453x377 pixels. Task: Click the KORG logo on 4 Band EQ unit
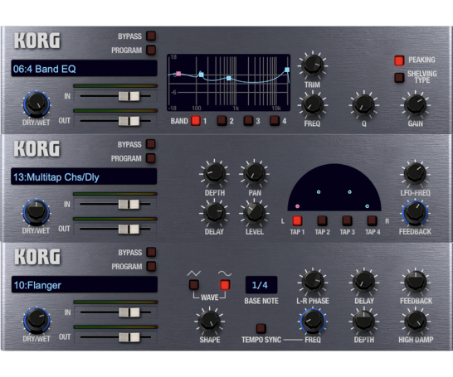(x=37, y=40)
